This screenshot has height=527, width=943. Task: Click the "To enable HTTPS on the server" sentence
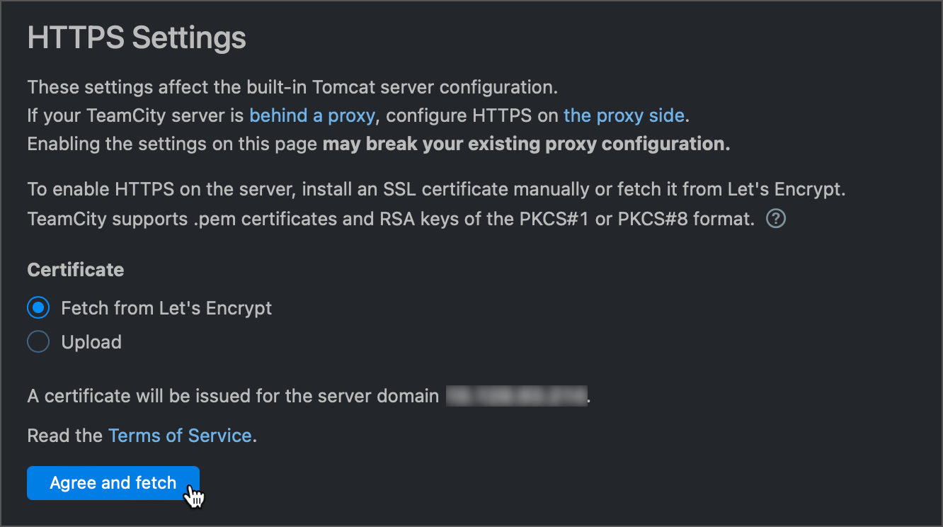pos(437,190)
